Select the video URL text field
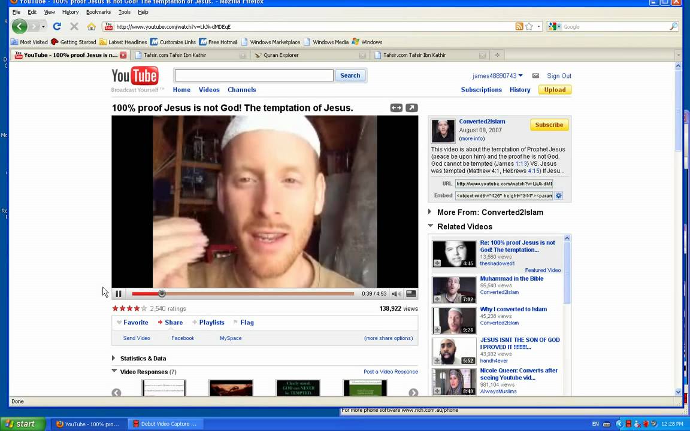 [x=504, y=183]
